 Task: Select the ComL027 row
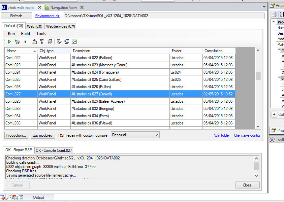120,94
